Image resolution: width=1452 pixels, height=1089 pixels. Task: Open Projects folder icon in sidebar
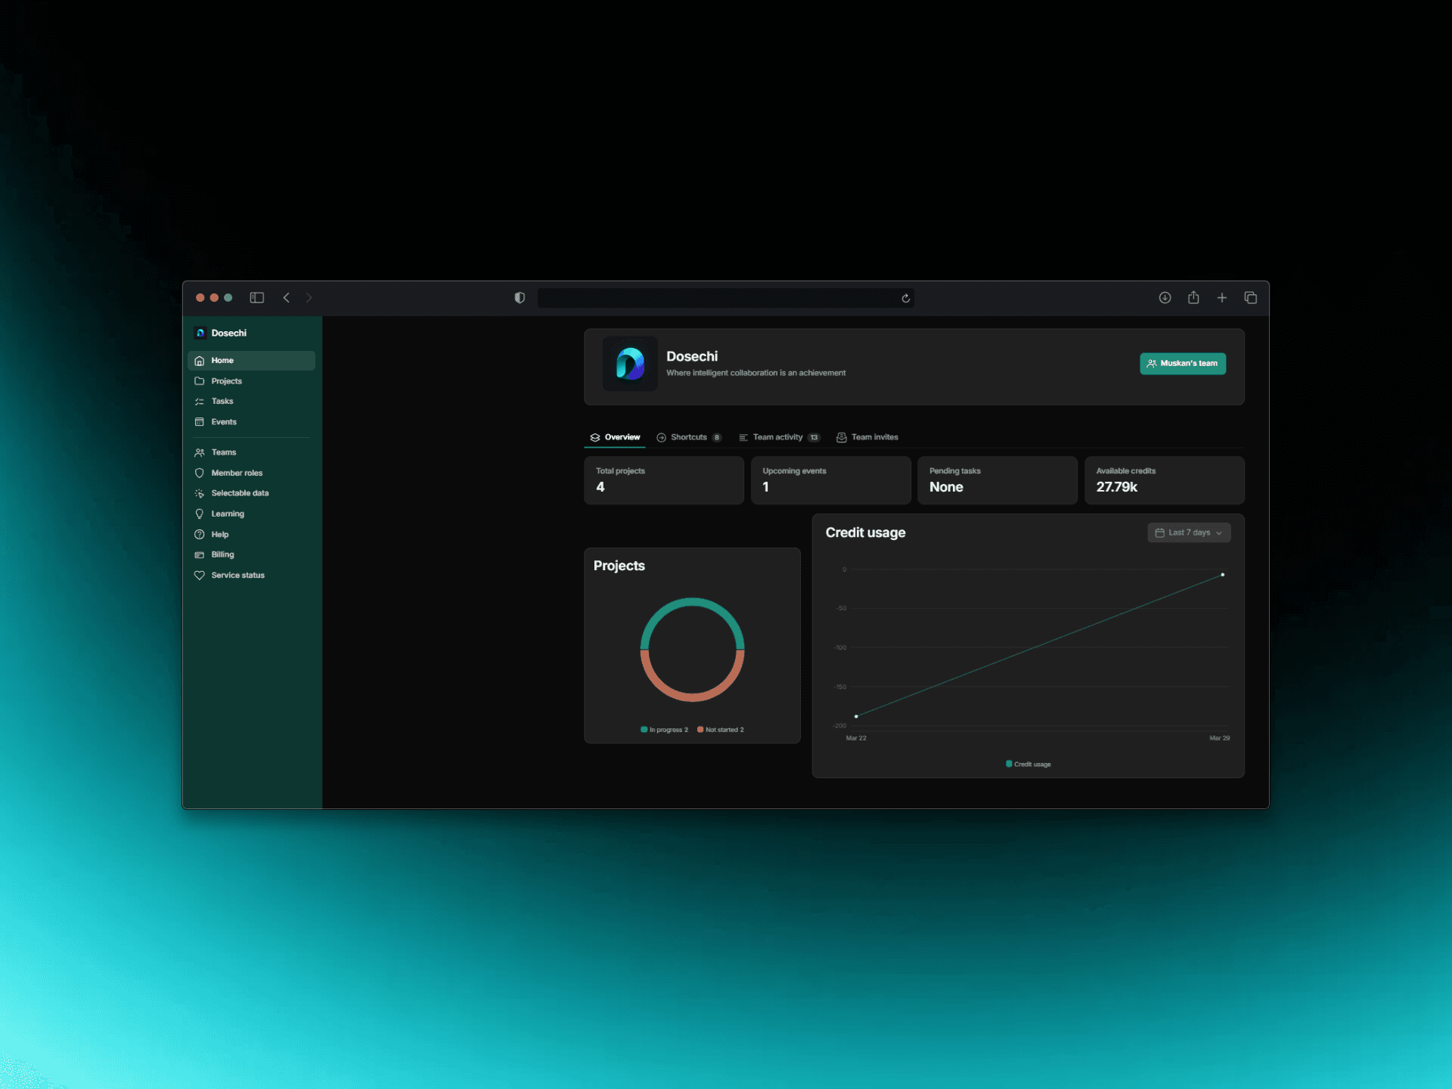click(x=200, y=381)
